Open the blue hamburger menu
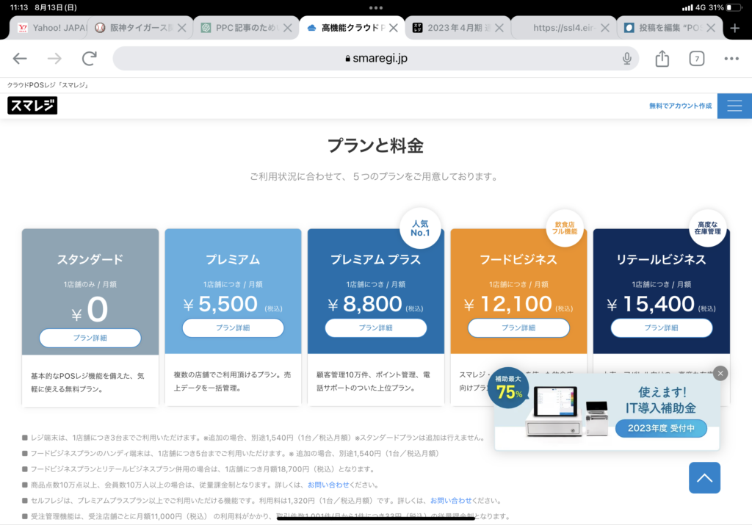The height and width of the screenshot is (525, 752). [734, 106]
